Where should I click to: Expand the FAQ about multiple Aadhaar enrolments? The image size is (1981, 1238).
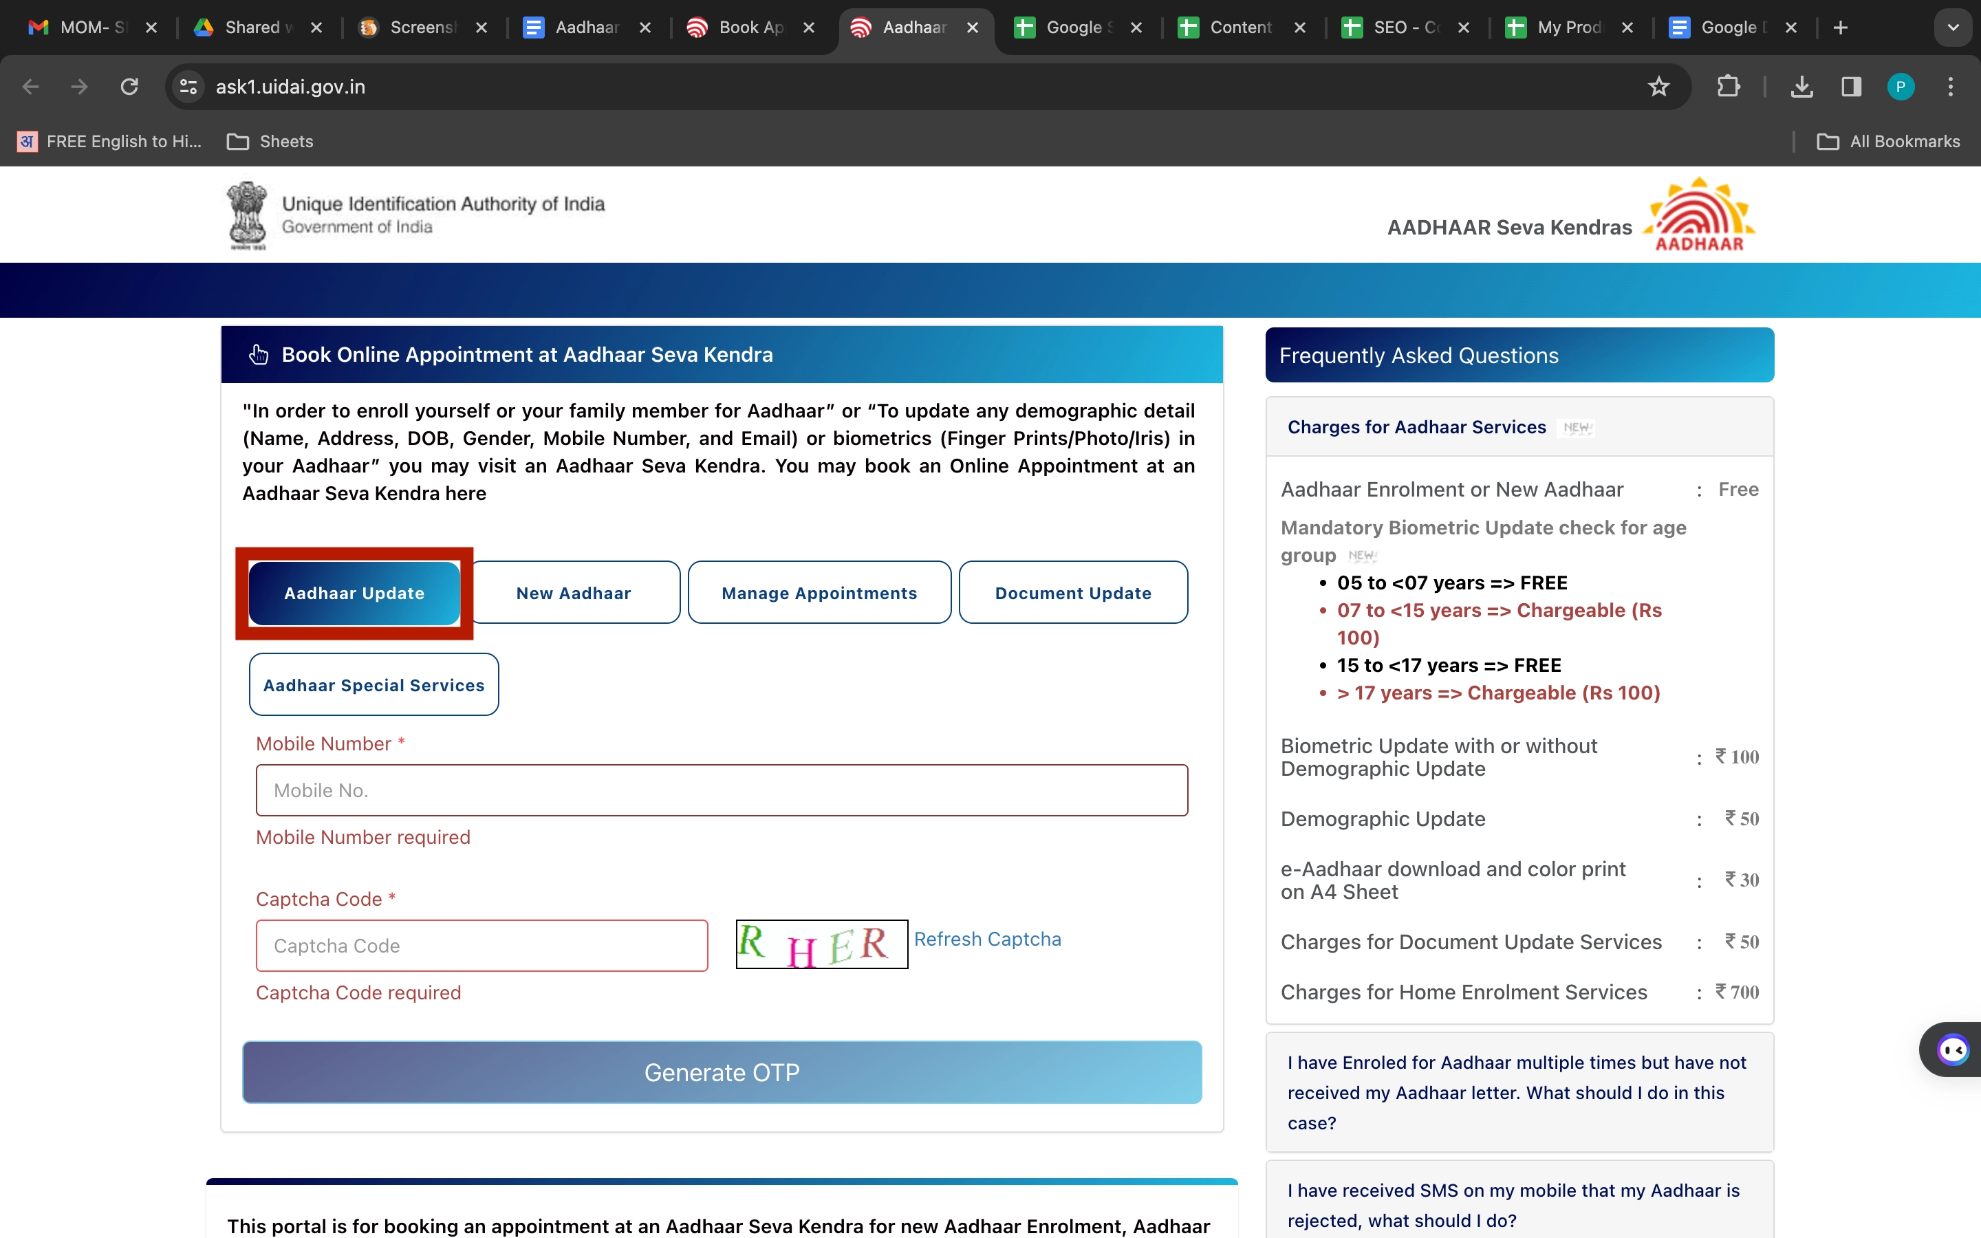coord(1519,1092)
